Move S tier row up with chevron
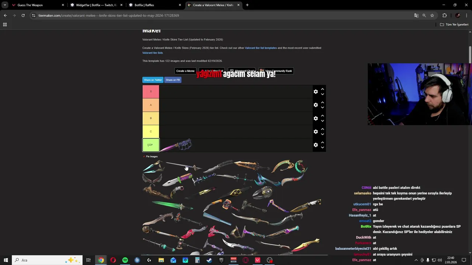This screenshot has height=265, width=472. pos(322,89)
